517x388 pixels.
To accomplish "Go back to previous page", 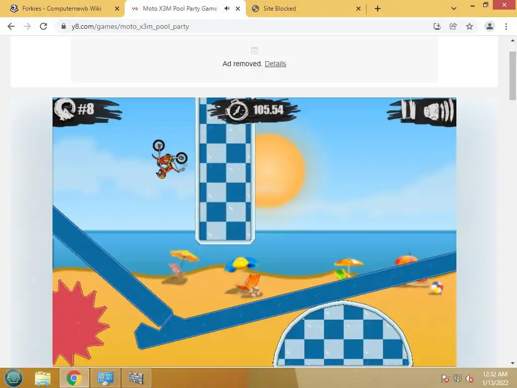I will [11, 26].
